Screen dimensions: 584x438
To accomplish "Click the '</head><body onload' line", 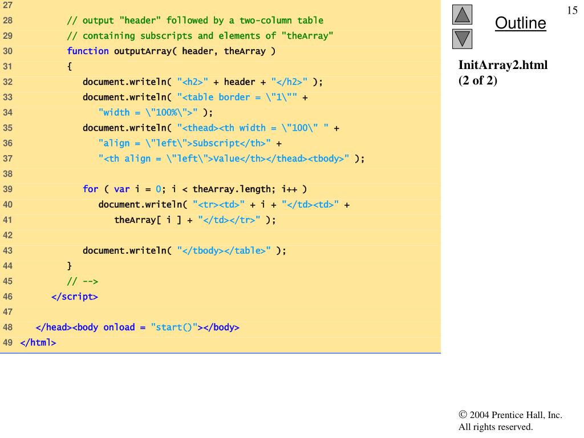I will click(137, 327).
